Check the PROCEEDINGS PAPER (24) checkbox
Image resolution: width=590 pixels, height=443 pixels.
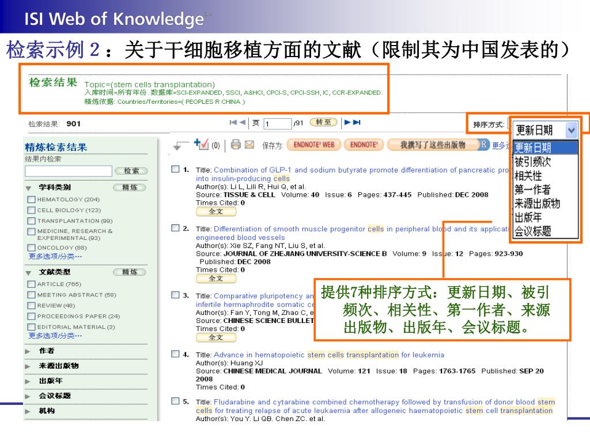coord(31,316)
